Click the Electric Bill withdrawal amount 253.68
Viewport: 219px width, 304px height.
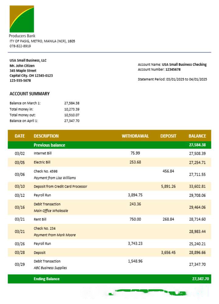[135, 162]
